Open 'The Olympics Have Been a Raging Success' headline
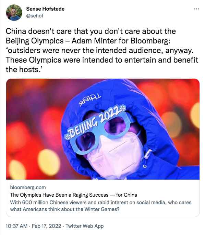This screenshot has width=205, height=235. [x=74, y=195]
